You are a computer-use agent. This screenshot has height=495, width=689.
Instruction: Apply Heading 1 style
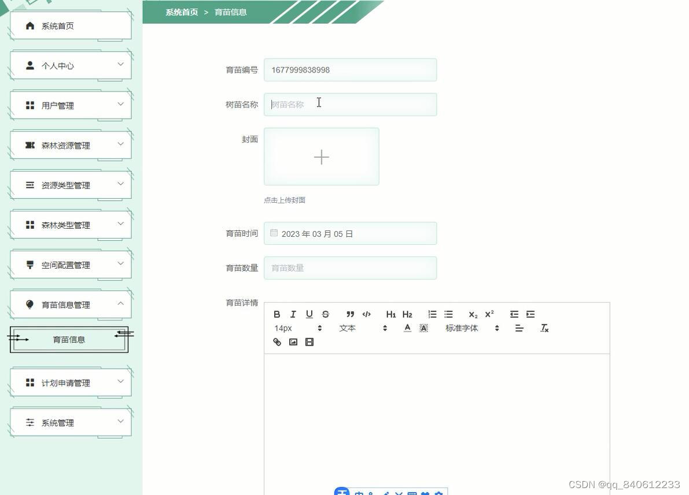coord(390,314)
